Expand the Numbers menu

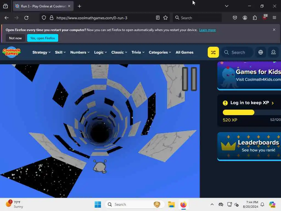[80, 52]
